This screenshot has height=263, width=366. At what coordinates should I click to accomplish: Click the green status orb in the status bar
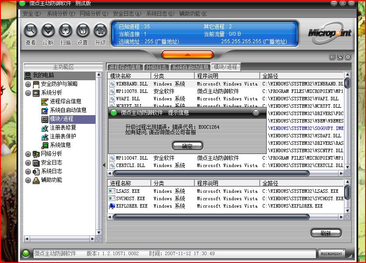pos(26,253)
